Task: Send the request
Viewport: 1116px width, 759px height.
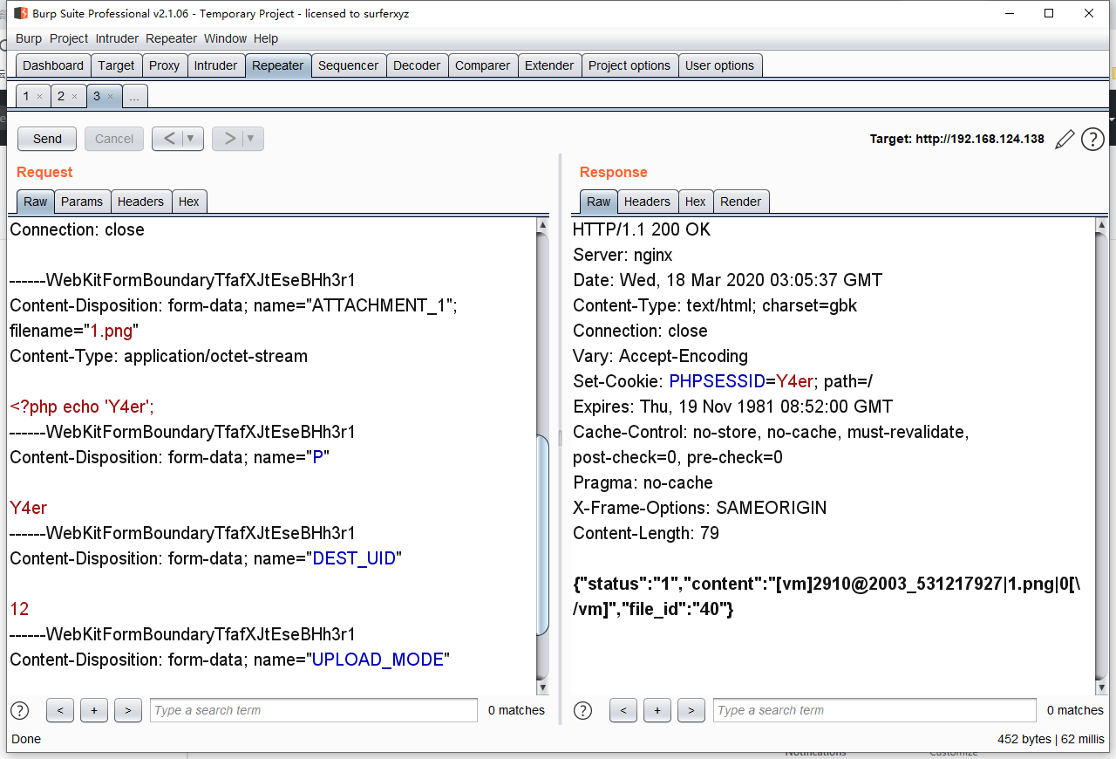Action: point(47,139)
